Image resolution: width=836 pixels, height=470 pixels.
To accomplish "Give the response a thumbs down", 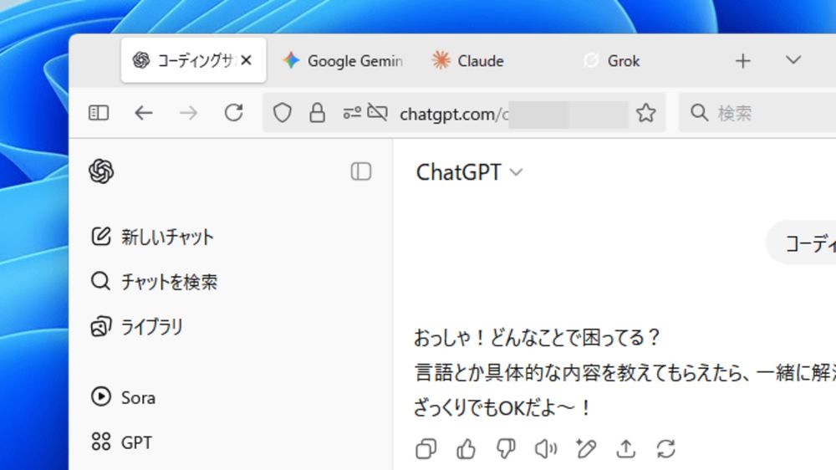I will (x=506, y=448).
